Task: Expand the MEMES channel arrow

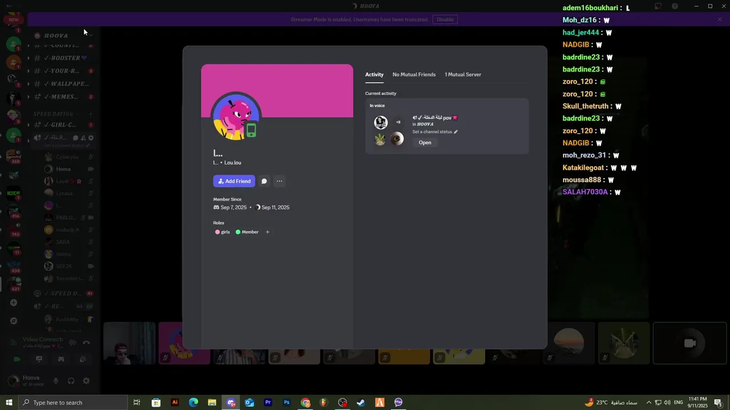Action: (x=29, y=97)
